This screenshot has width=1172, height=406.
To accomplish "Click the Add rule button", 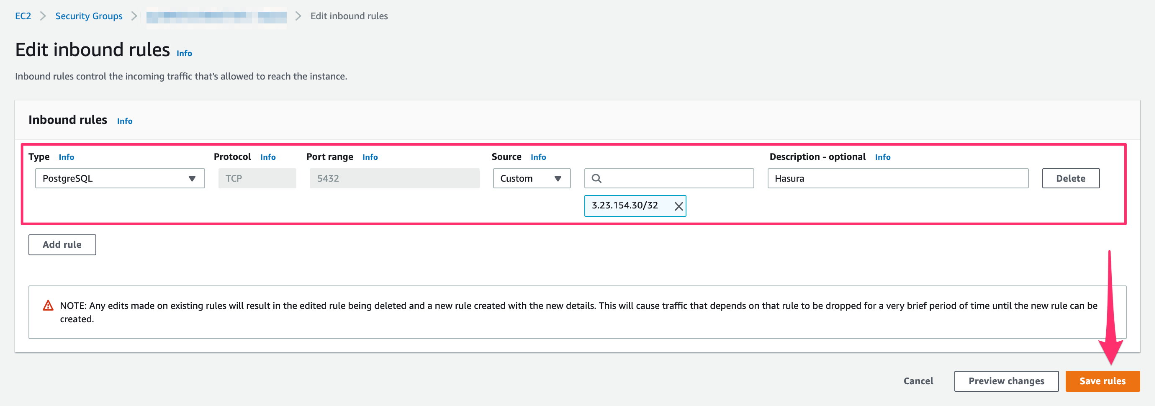I will click(x=62, y=244).
